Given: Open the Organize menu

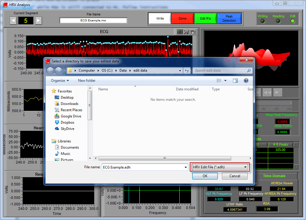Looking at the screenshot, I should [60, 81].
